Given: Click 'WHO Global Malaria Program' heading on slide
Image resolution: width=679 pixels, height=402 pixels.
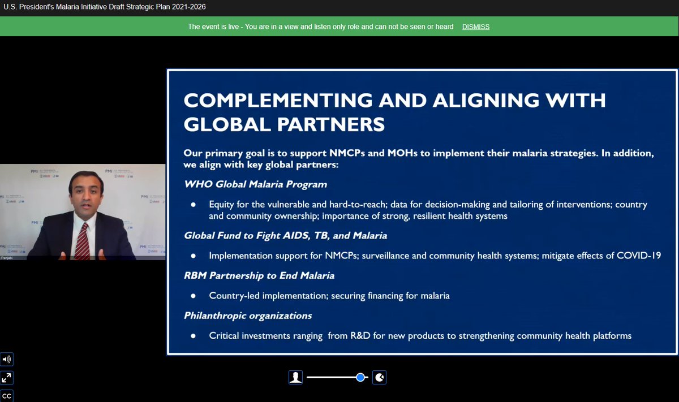Looking at the screenshot, I should [x=256, y=184].
